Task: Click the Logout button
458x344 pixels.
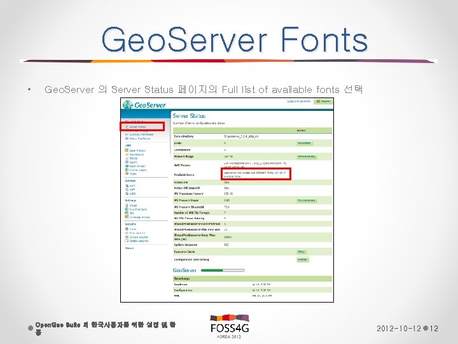Action: pos(323,101)
